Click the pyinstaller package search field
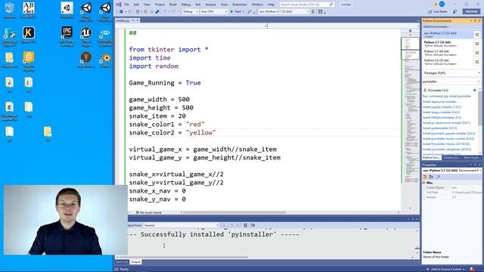This screenshot has height=272, width=484. [451, 82]
